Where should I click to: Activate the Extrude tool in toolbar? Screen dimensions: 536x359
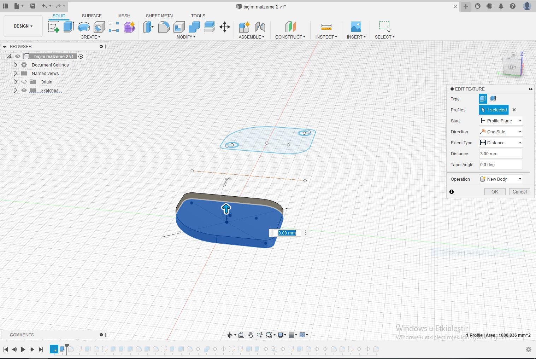[x=69, y=27]
